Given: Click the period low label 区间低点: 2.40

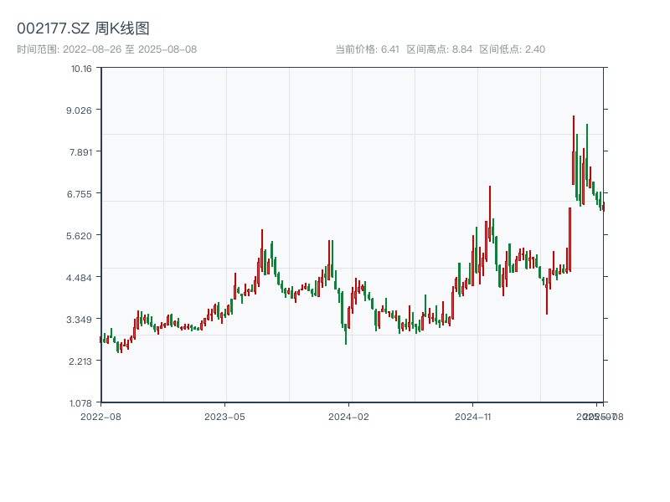Looking at the screenshot, I should pos(513,49).
